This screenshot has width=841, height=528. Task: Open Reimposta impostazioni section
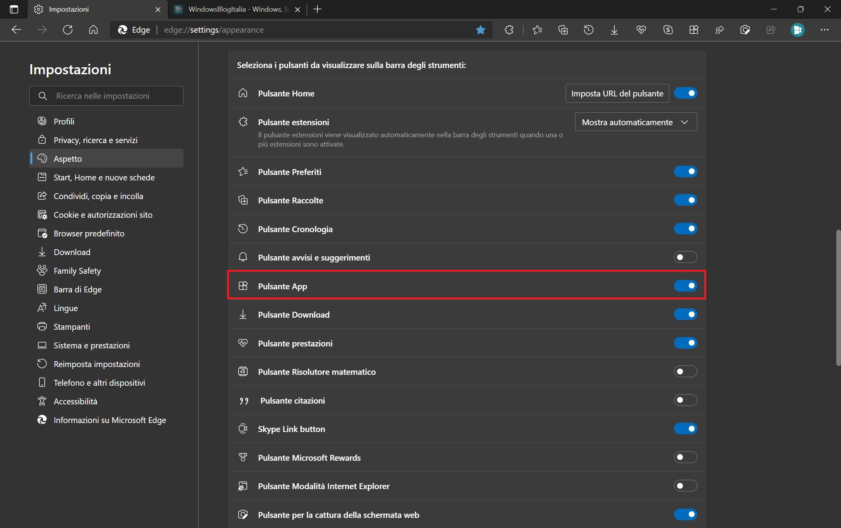pos(106,364)
